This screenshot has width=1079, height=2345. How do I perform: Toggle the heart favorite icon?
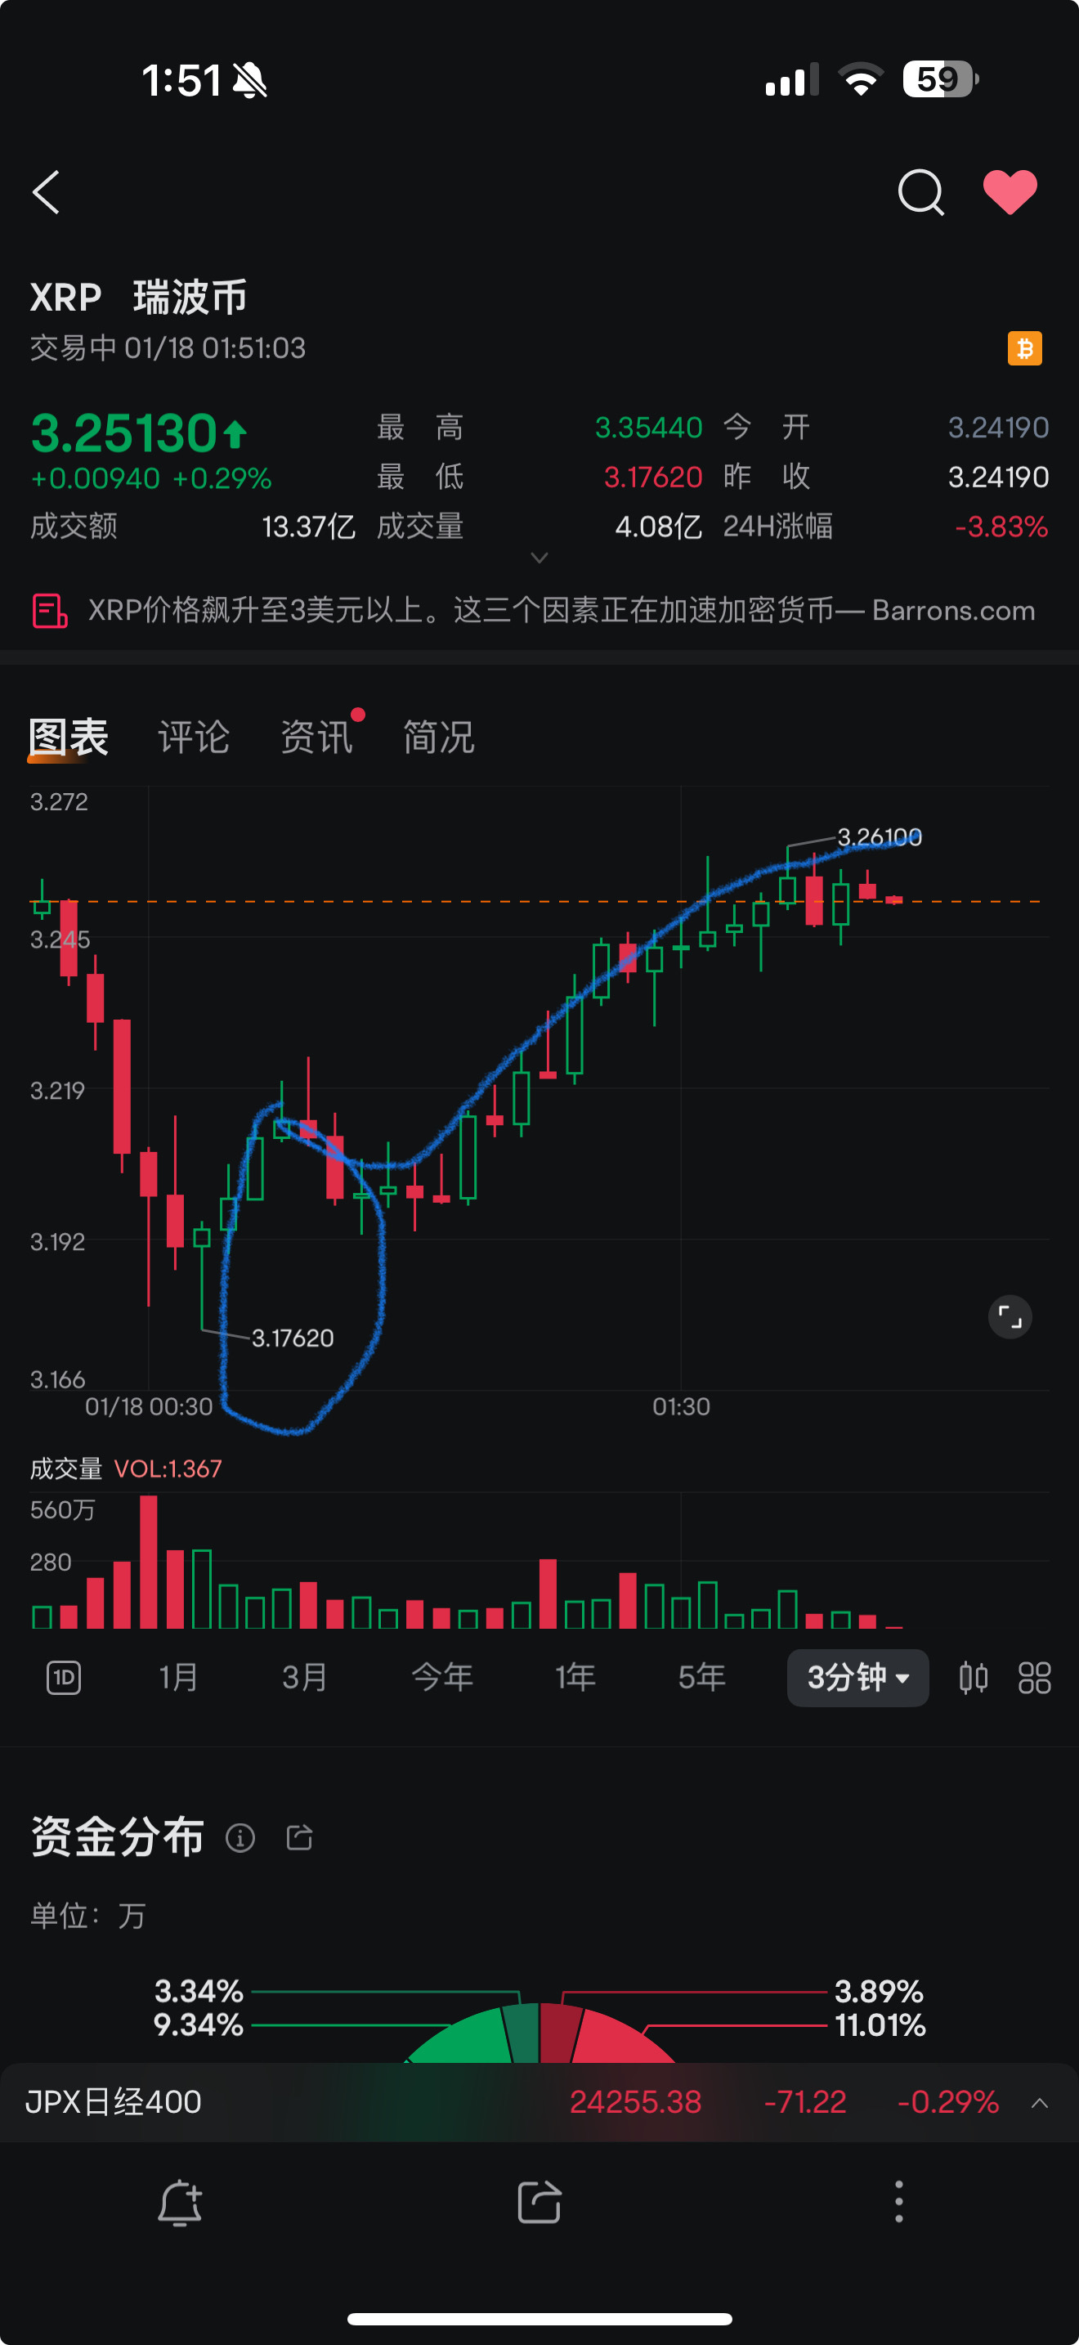(x=1010, y=192)
